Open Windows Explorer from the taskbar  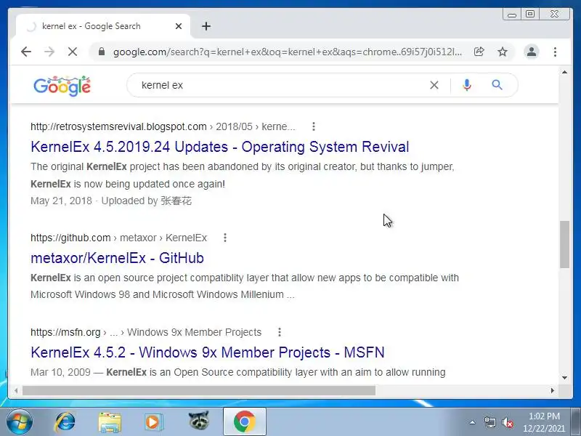coord(110,422)
